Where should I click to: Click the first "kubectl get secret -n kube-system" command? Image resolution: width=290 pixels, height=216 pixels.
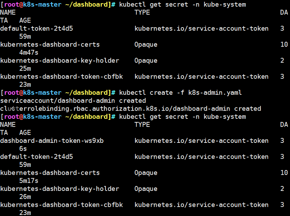tap(182, 5)
